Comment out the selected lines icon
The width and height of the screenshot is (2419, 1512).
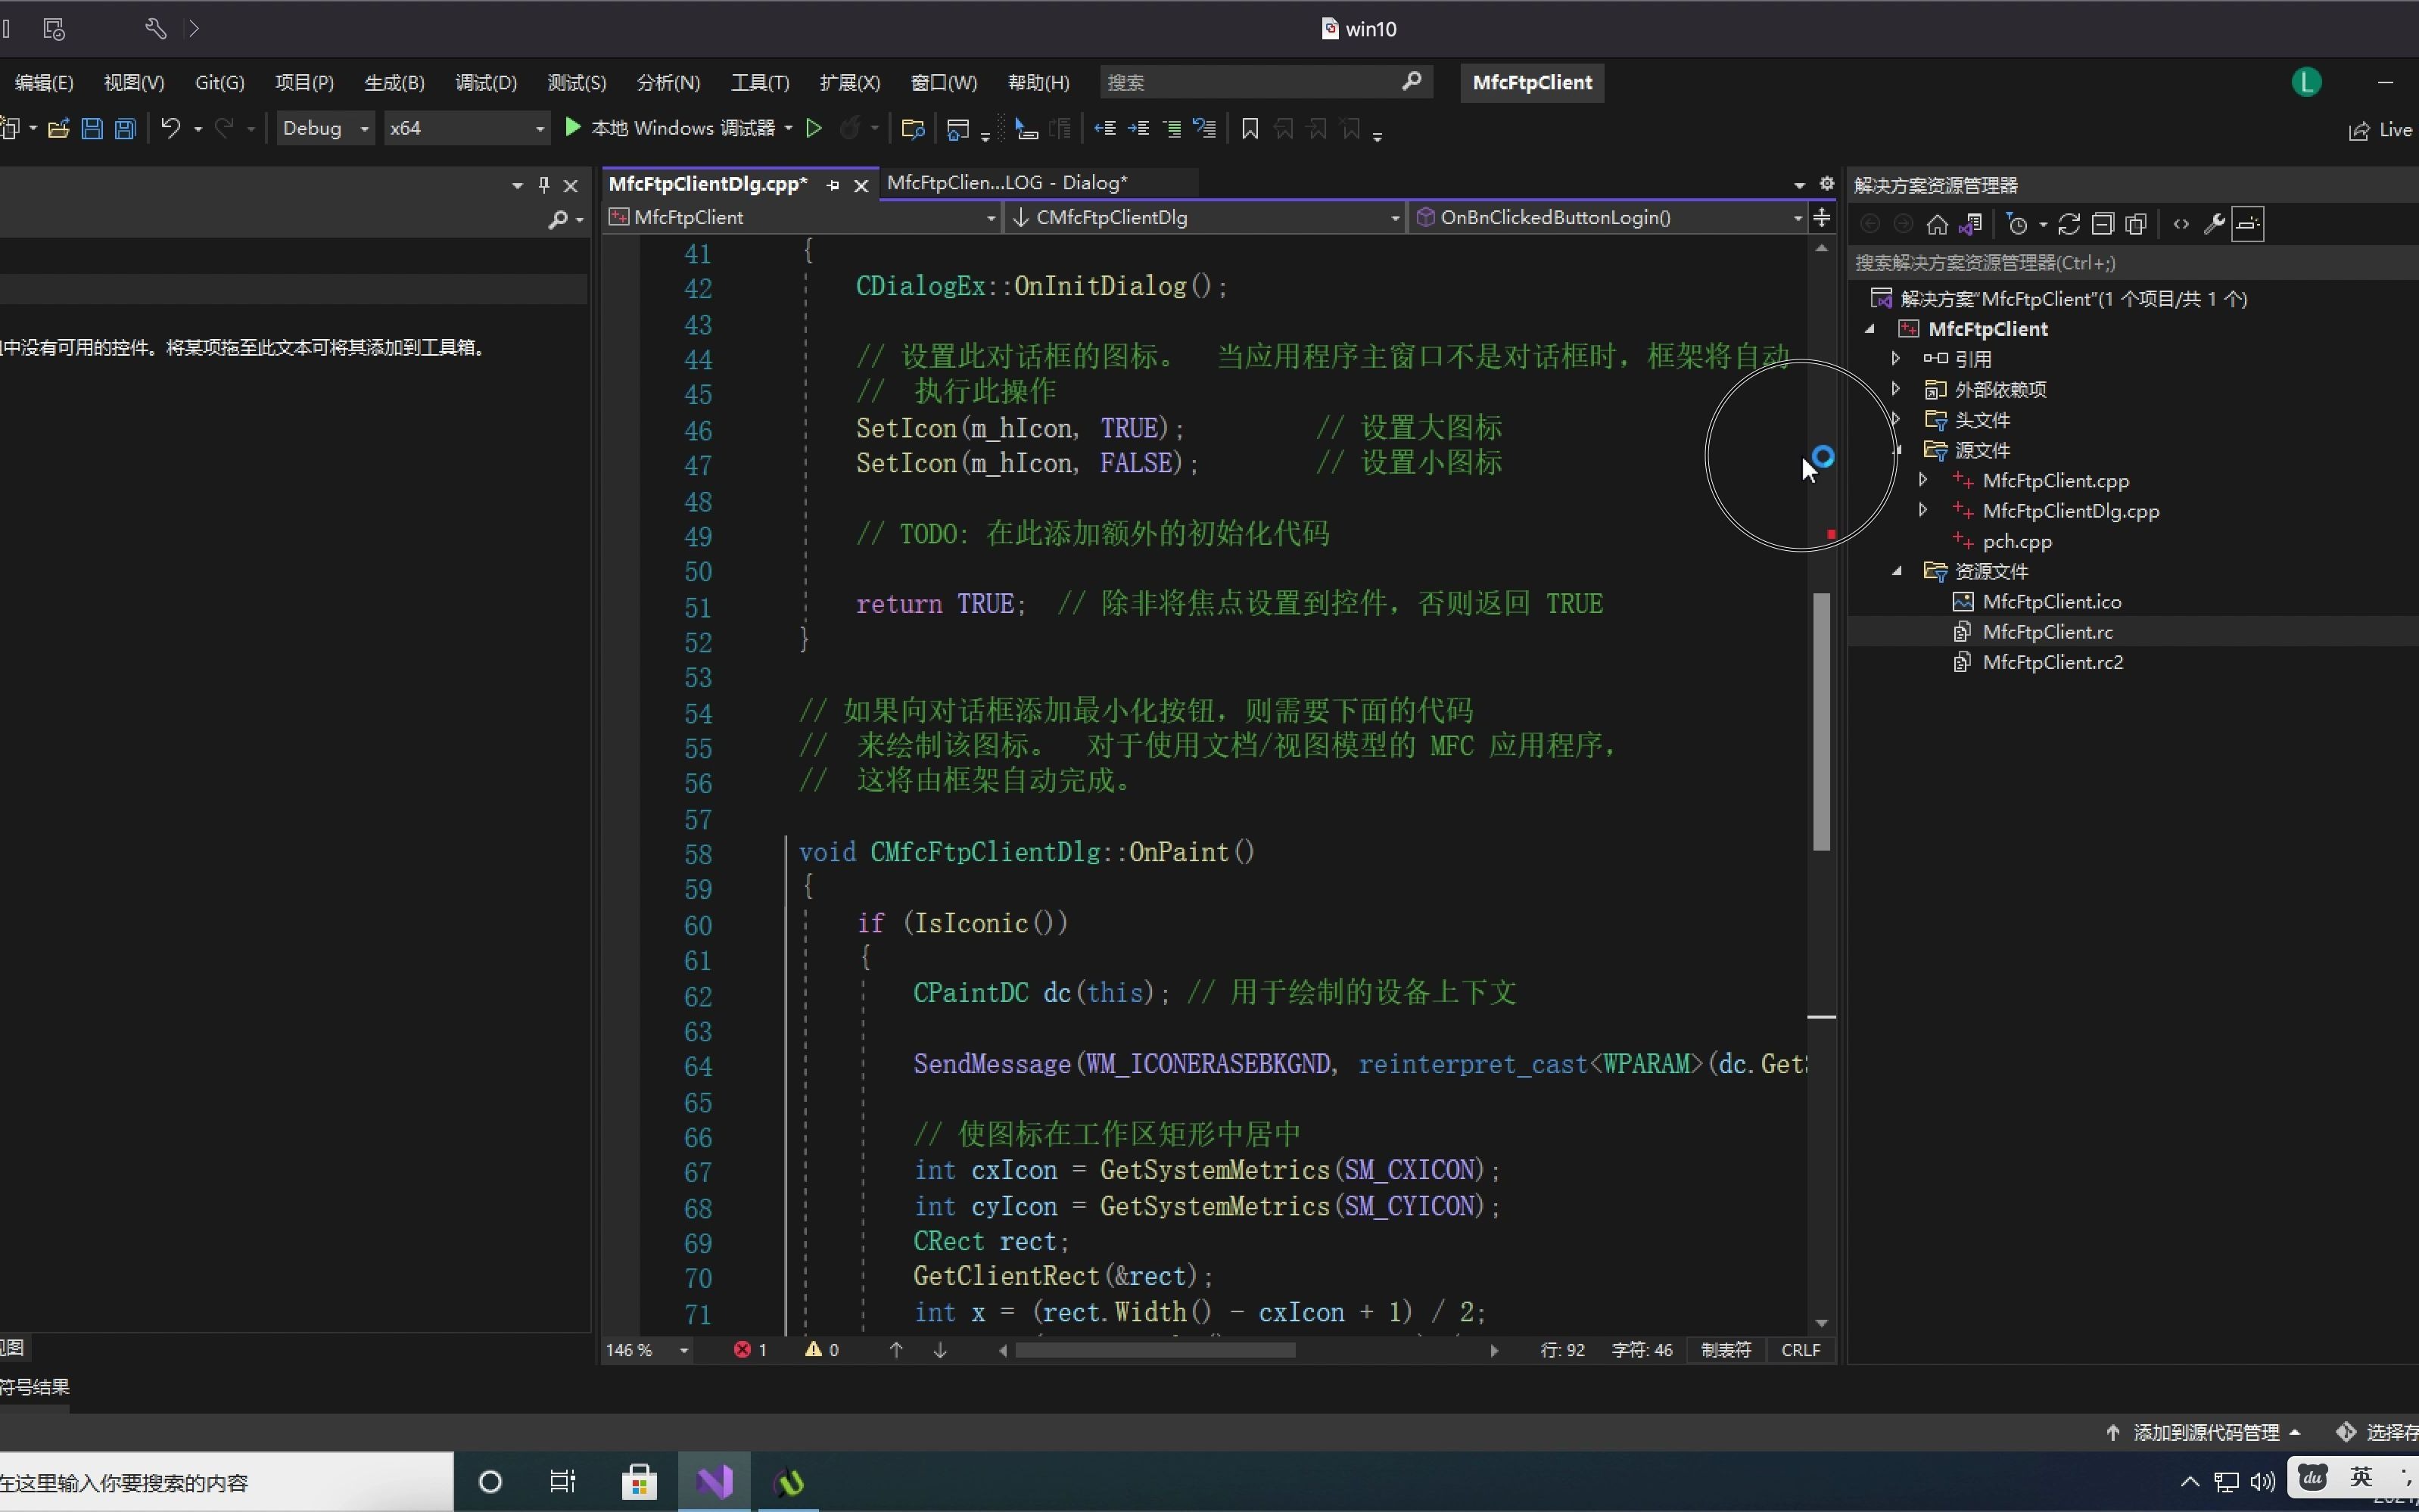pyautogui.click(x=1172, y=128)
